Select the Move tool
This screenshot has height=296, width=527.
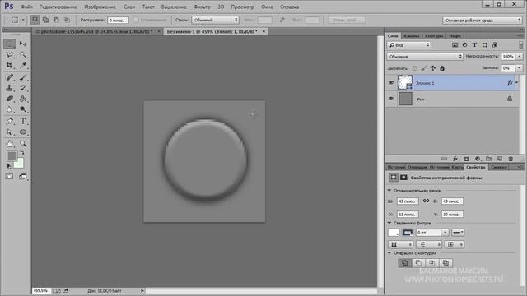click(x=23, y=44)
